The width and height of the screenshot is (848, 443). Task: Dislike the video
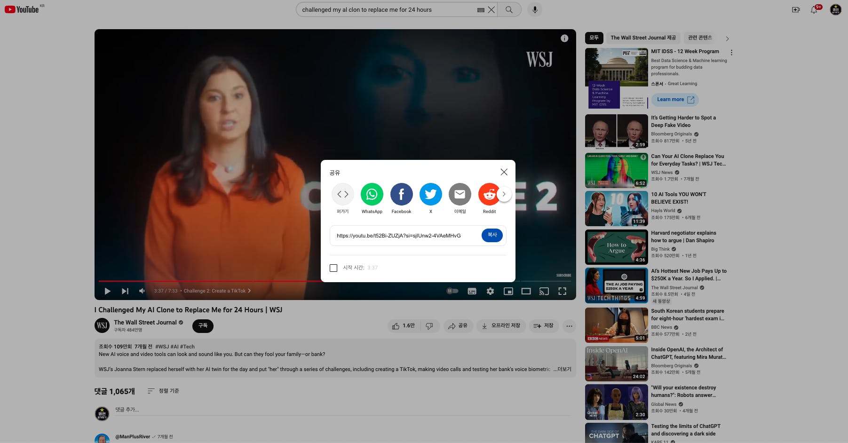pos(429,326)
